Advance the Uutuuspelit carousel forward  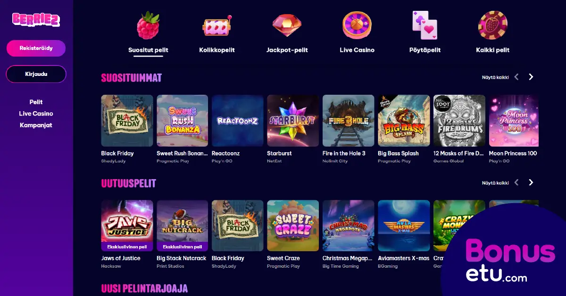pos(531,182)
